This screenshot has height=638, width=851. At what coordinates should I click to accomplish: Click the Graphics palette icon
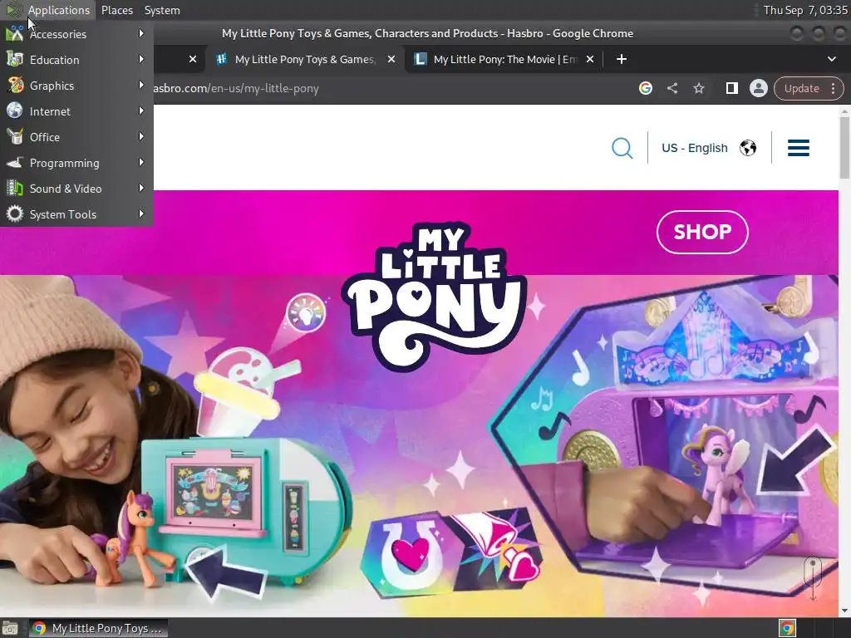pyautogui.click(x=15, y=86)
